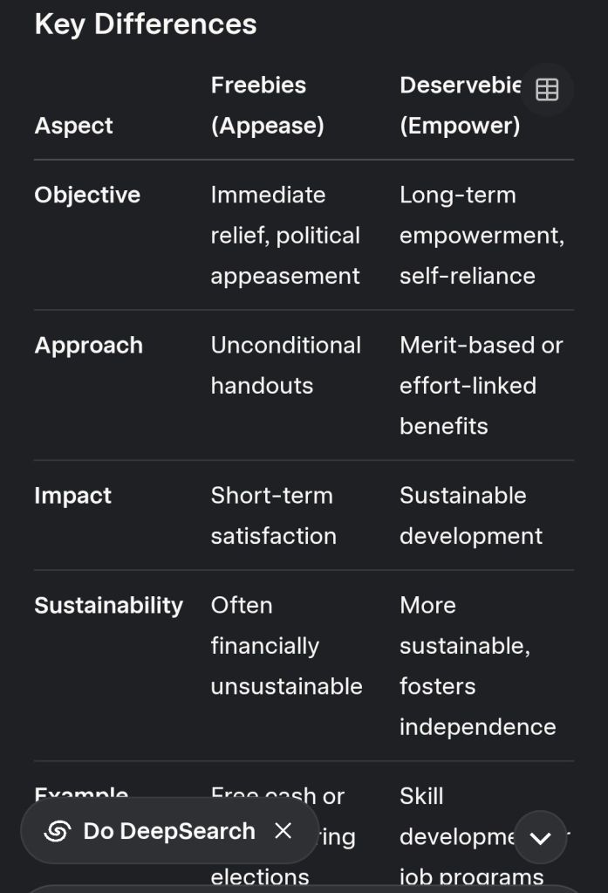
Task: Select the Aspect column header
Action: [74, 126]
